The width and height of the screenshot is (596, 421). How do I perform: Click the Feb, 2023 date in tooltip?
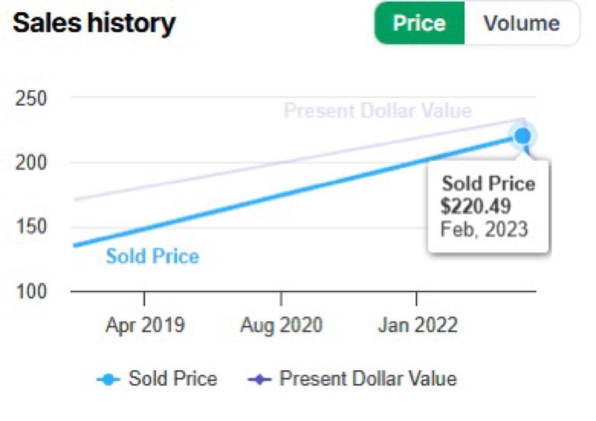point(484,229)
